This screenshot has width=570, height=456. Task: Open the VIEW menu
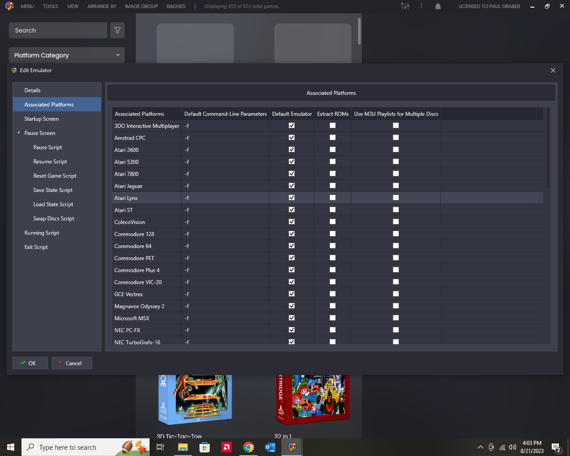73,6
